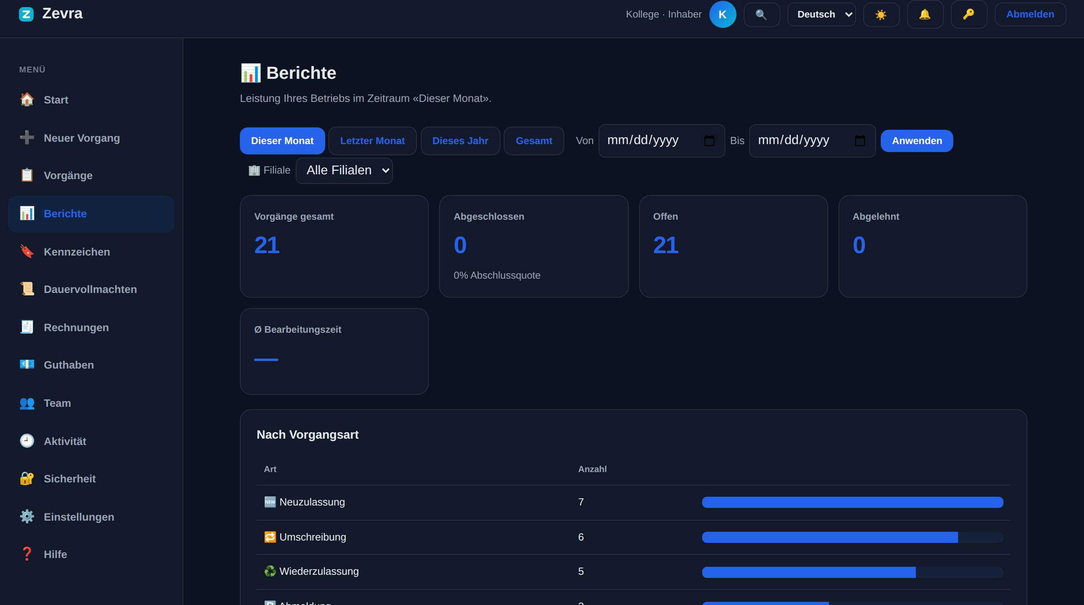Open the Von date calendar picker
The height and width of the screenshot is (605, 1084).
[x=709, y=141]
